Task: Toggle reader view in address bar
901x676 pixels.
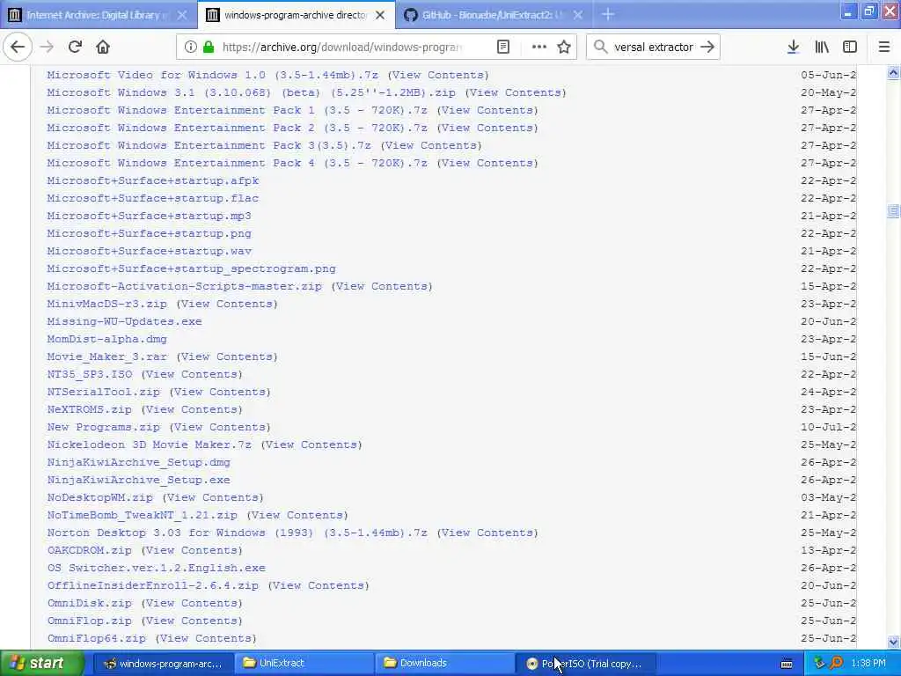Action: pos(502,48)
